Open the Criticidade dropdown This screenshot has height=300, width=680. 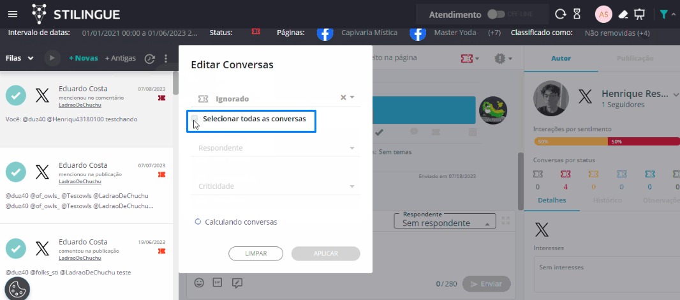(x=275, y=186)
